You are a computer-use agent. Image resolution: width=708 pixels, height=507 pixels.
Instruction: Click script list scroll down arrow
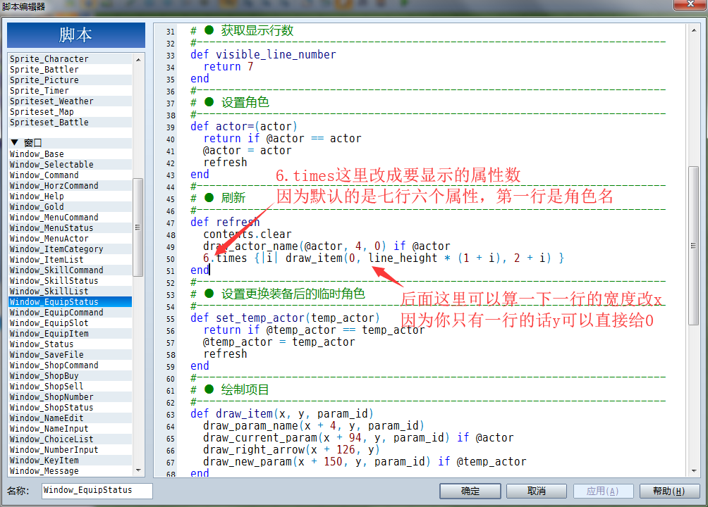pyautogui.click(x=138, y=470)
